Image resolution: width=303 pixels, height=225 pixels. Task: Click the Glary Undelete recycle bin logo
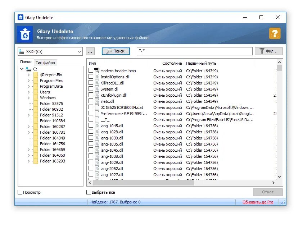click(25, 34)
